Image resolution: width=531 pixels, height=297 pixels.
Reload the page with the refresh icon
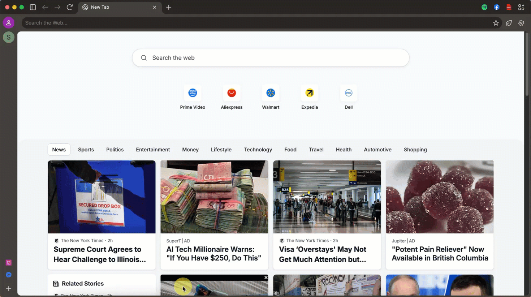[70, 7]
